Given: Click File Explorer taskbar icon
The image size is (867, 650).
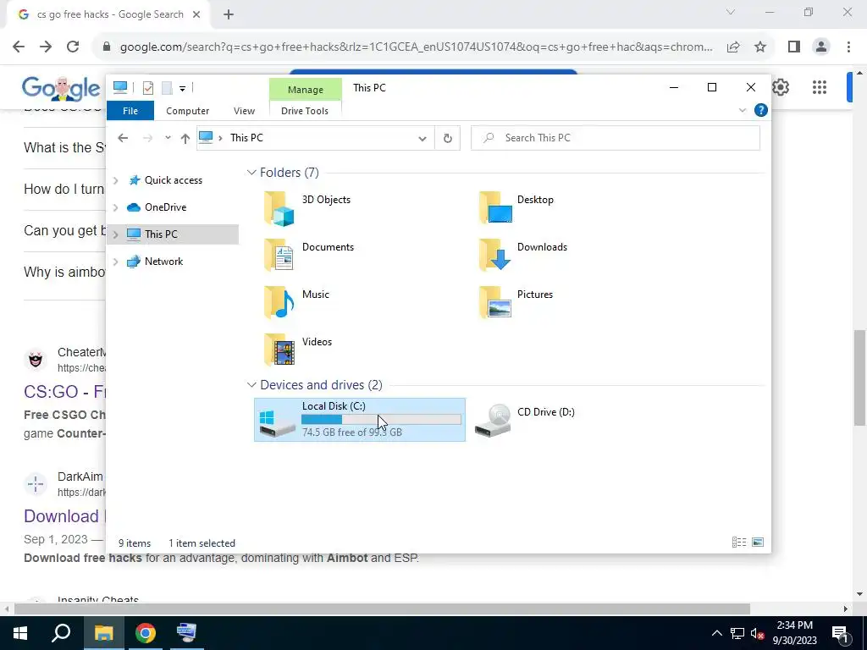Looking at the screenshot, I should click(103, 633).
